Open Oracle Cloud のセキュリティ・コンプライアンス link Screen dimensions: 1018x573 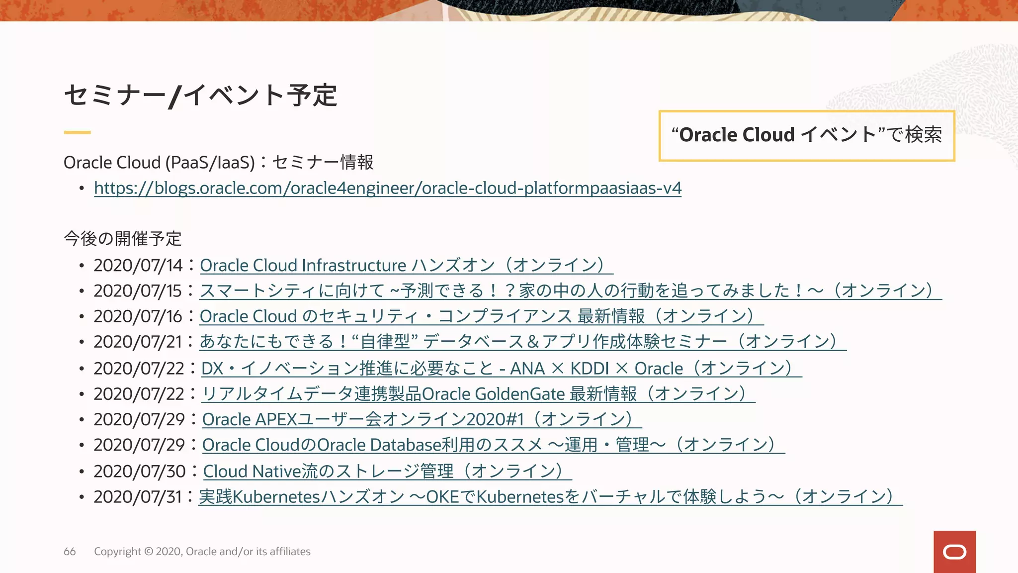point(482,316)
